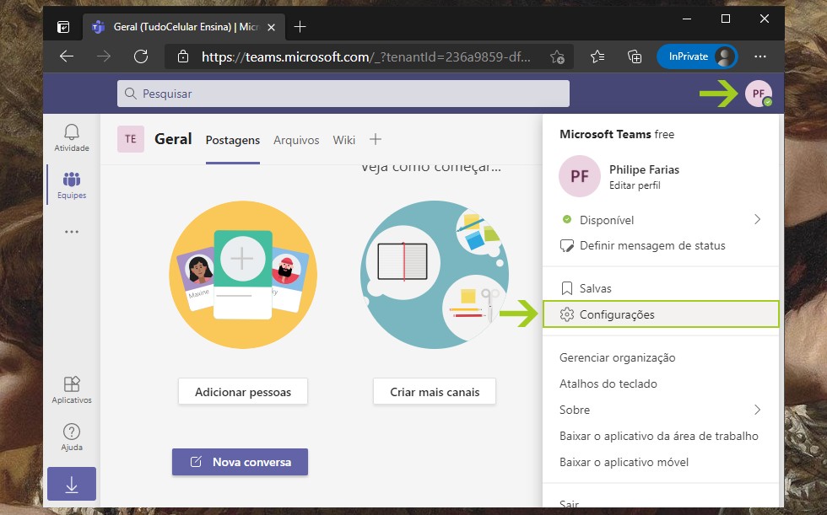This screenshot has height=515, width=827.
Task: Click the Pesquisar search field
Action: coord(343,94)
